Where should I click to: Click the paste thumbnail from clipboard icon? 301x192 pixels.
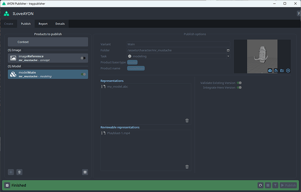click(x=276, y=71)
